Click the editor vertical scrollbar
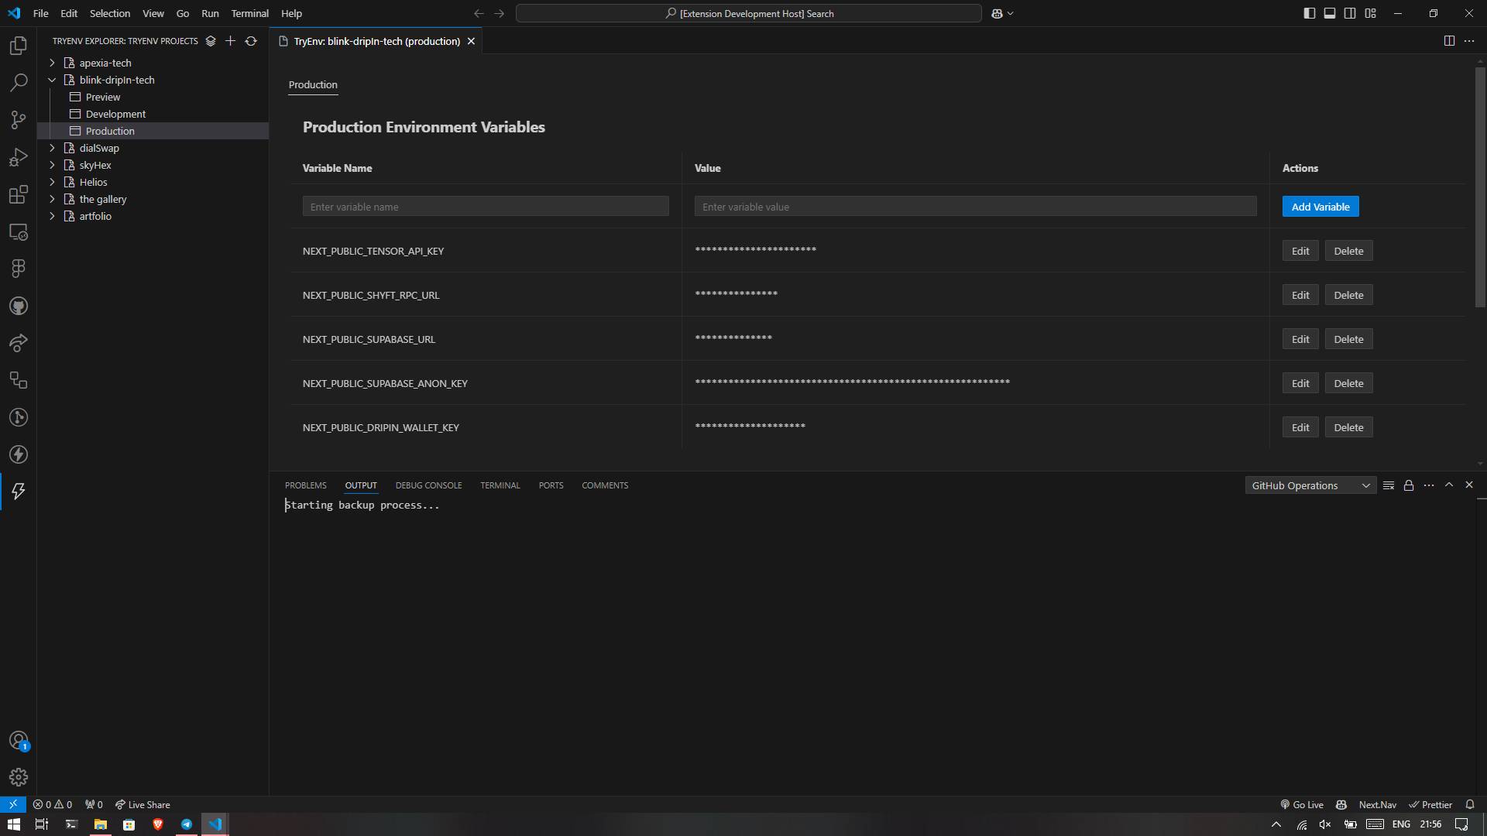The height and width of the screenshot is (836, 1487). (x=1480, y=188)
